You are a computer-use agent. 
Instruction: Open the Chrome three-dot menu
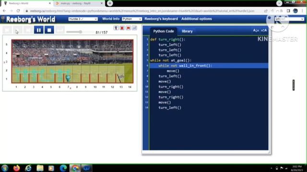click(x=302, y=11)
